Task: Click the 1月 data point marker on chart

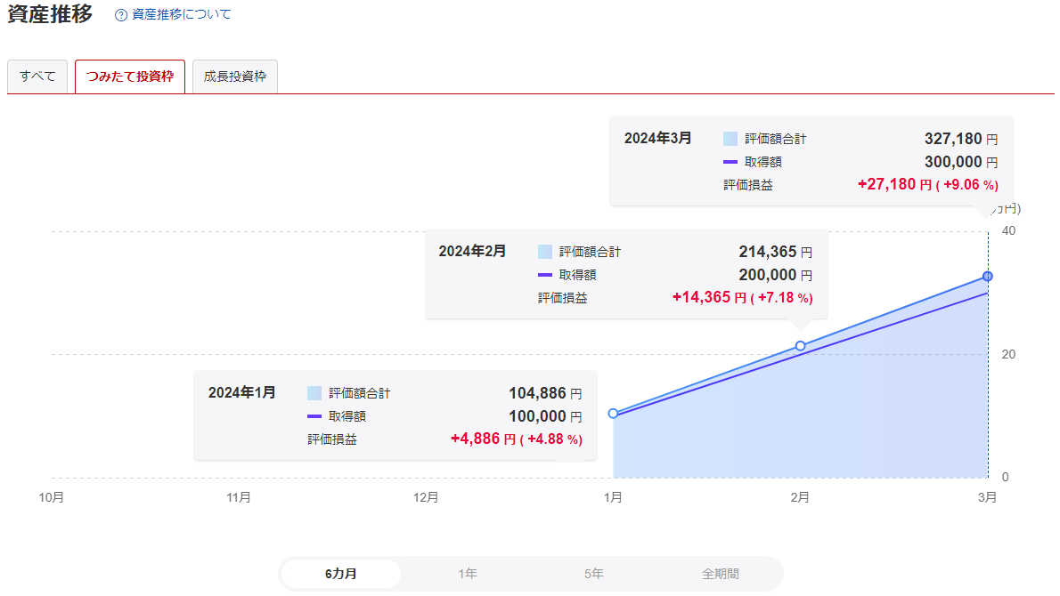Action: tap(613, 414)
